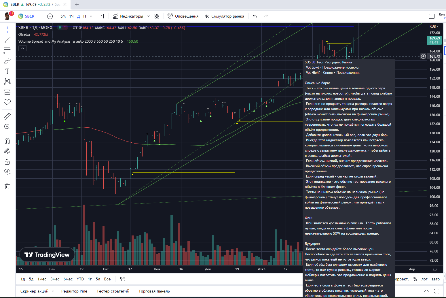This screenshot has width=446, height=298.
Task: Set the date range to Все
Action: click(x=107, y=279)
